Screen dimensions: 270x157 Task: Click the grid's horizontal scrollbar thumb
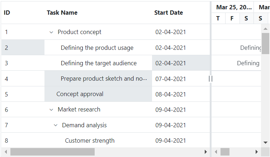(52, 152)
